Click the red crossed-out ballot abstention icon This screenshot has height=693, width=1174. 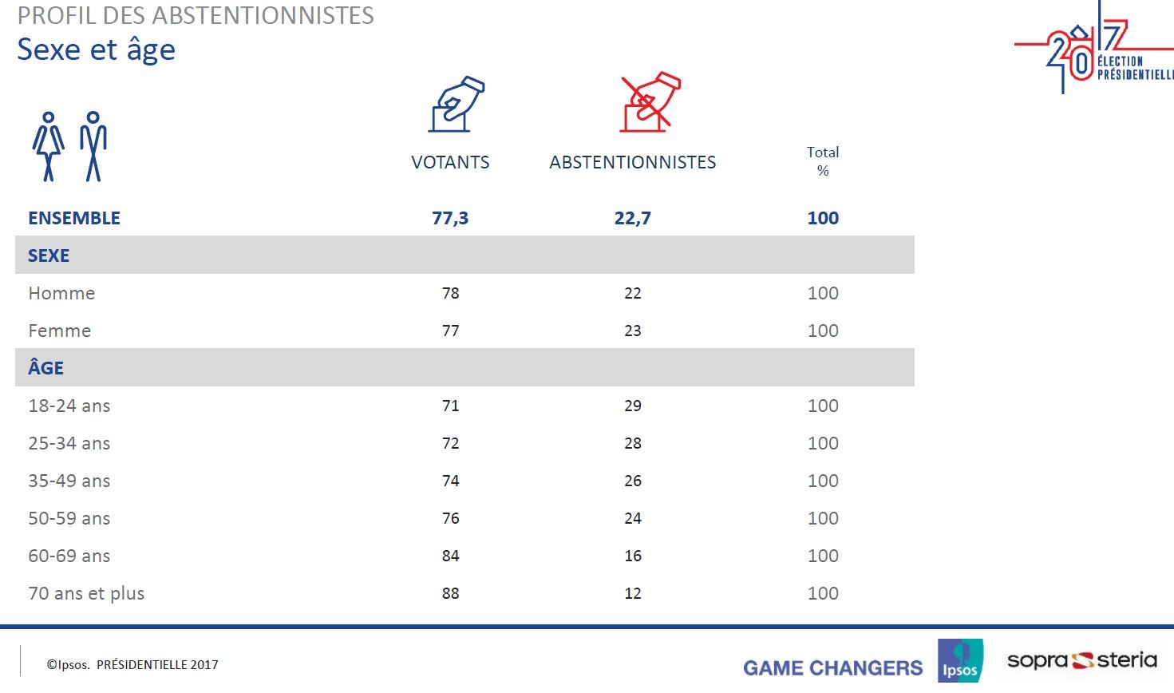click(650, 101)
